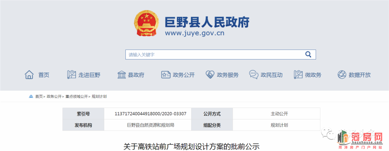Viewport: 389px width, 151px height.
Task: Go to 规划计划 in the breadcrumb
Action: pyautogui.click(x=99, y=97)
